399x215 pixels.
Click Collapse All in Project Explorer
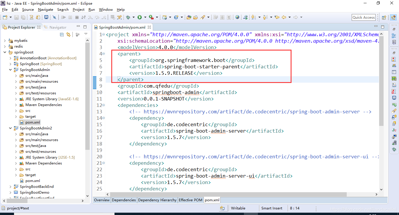[62, 34]
